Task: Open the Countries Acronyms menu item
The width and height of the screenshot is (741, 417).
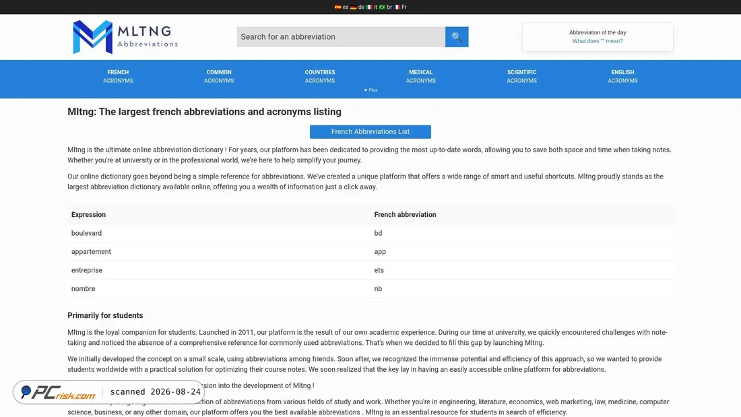Action: (x=320, y=77)
